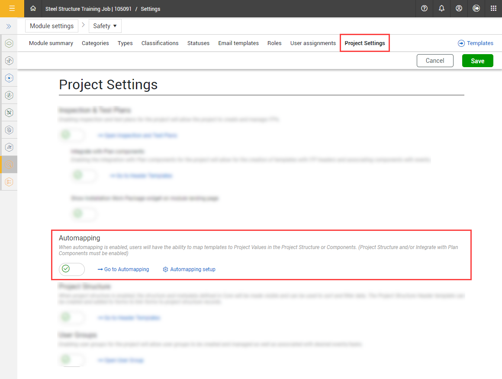Toggle the User Groups switch
502x379 pixels.
(x=72, y=360)
